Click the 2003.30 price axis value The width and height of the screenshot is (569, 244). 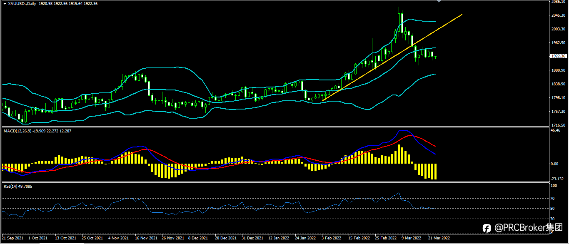tap(557, 29)
